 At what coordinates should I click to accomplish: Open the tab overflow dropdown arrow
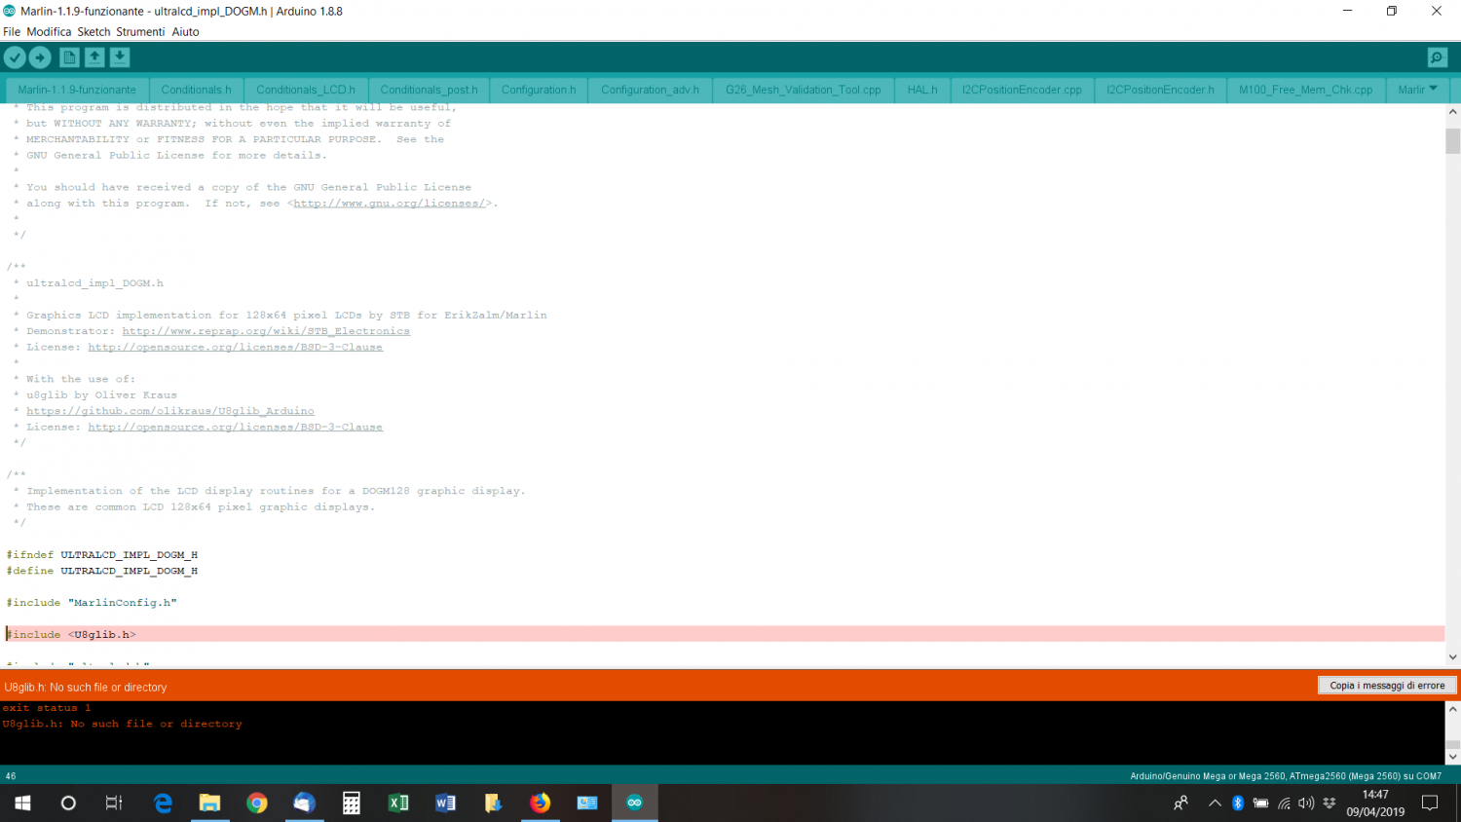(x=1433, y=89)
